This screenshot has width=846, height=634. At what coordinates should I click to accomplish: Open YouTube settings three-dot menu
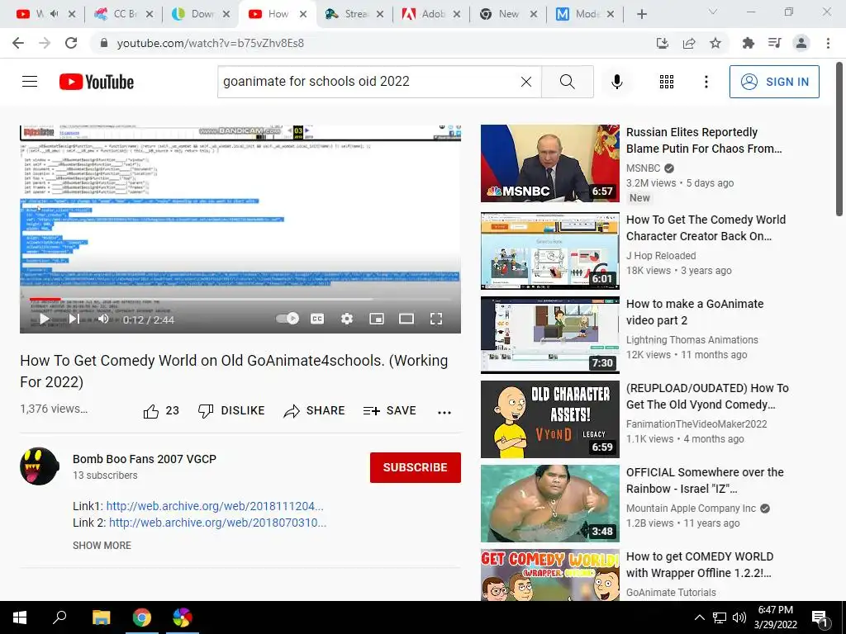(x=706, y=82)
